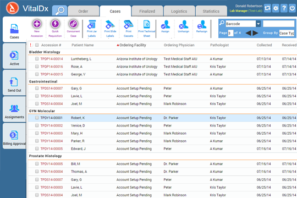Open settings gear in header
The width and height of the screenshot is (297, 198).
[x=276, y=8]
